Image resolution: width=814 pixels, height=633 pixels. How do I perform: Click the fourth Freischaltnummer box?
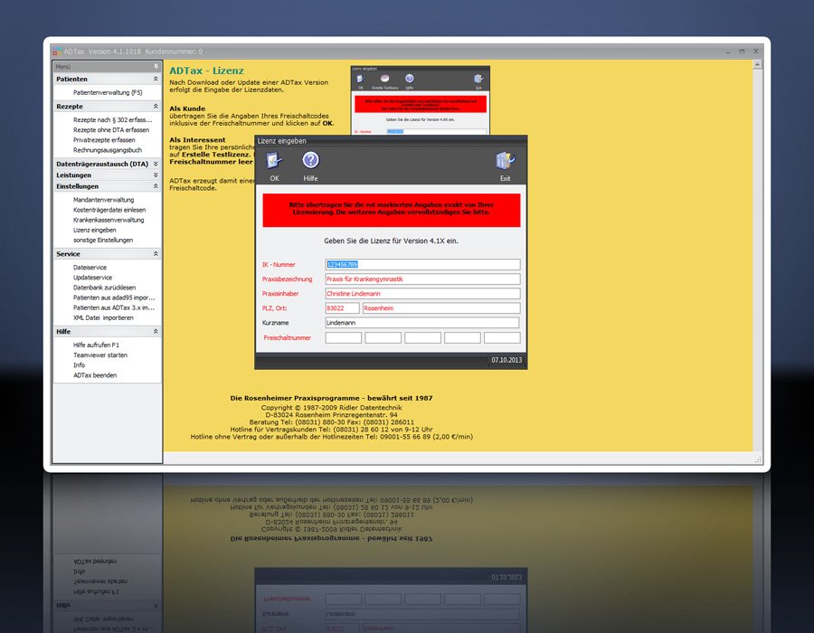[462, 338]
